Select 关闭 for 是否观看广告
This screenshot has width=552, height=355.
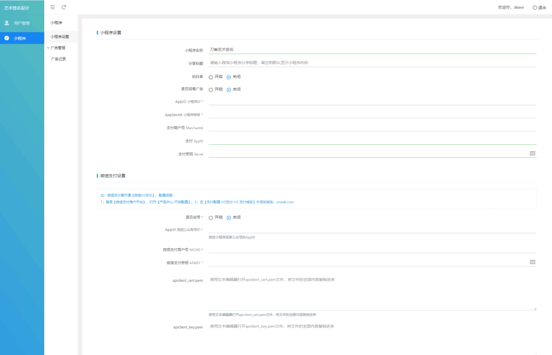tap(229, 90)
